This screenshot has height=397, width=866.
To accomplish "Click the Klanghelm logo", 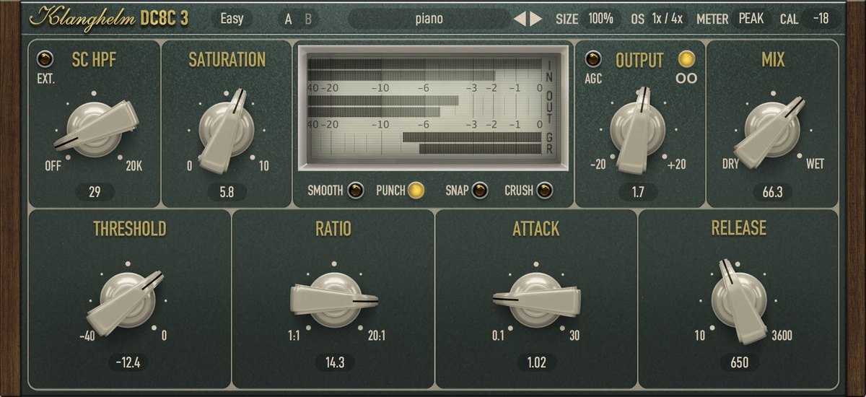I will (84, 17).
